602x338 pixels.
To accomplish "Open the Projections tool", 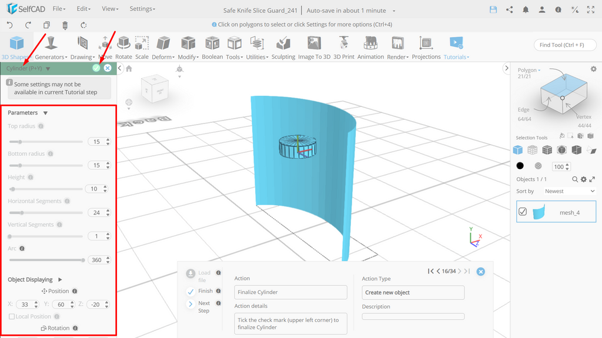I will click(426, 48).
